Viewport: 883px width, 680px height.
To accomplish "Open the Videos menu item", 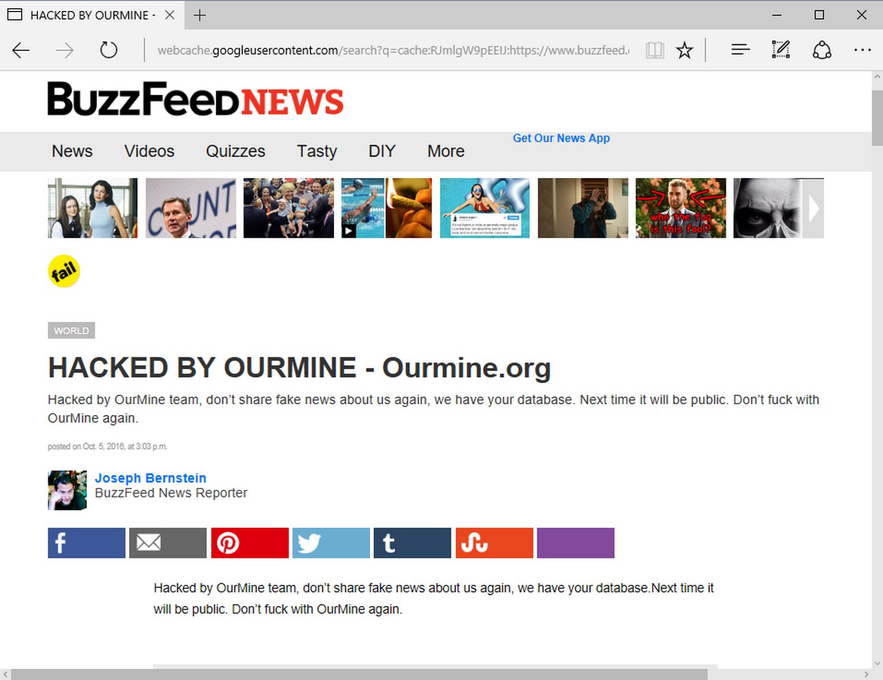I will click(149, 151).
